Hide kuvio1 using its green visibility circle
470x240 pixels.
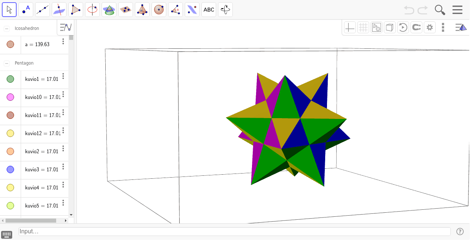pos(11,79)
